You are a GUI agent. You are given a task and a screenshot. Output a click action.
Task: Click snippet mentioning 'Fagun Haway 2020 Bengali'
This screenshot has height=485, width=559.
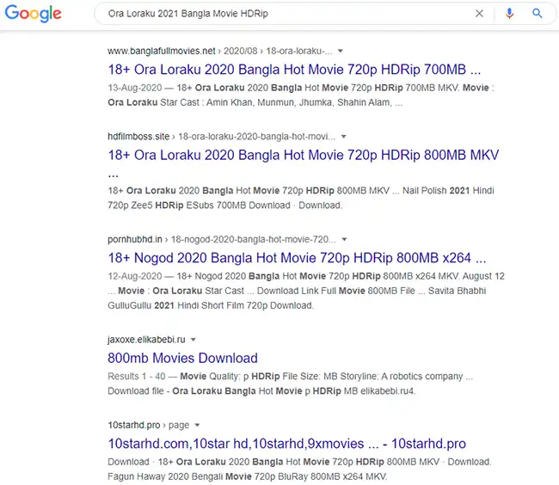click(299, 469)
